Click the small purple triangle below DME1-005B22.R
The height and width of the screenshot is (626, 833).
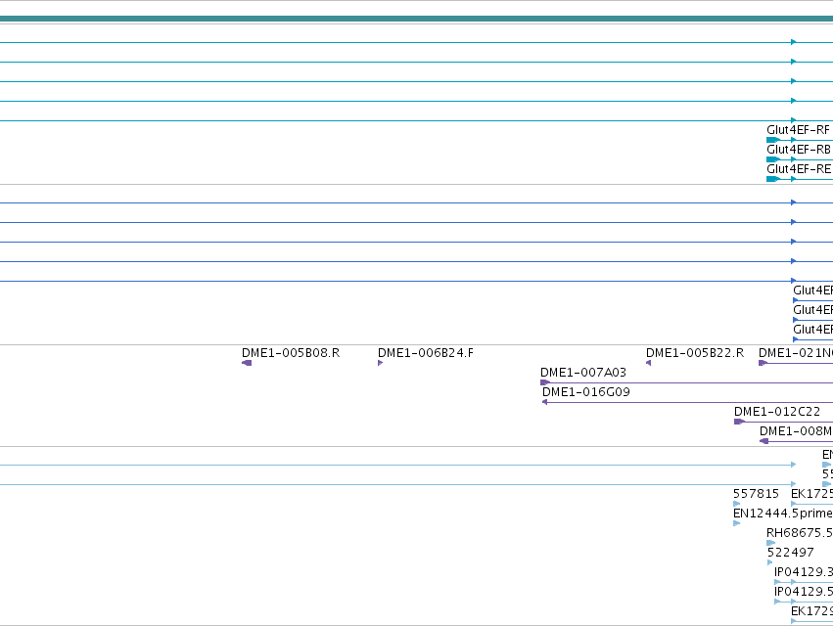pos(649,363)
